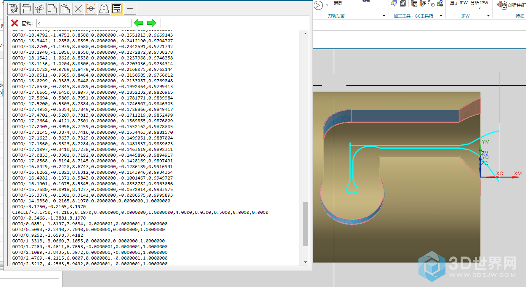Click the cyan toolpath loop in viewport

coord(352,189)
